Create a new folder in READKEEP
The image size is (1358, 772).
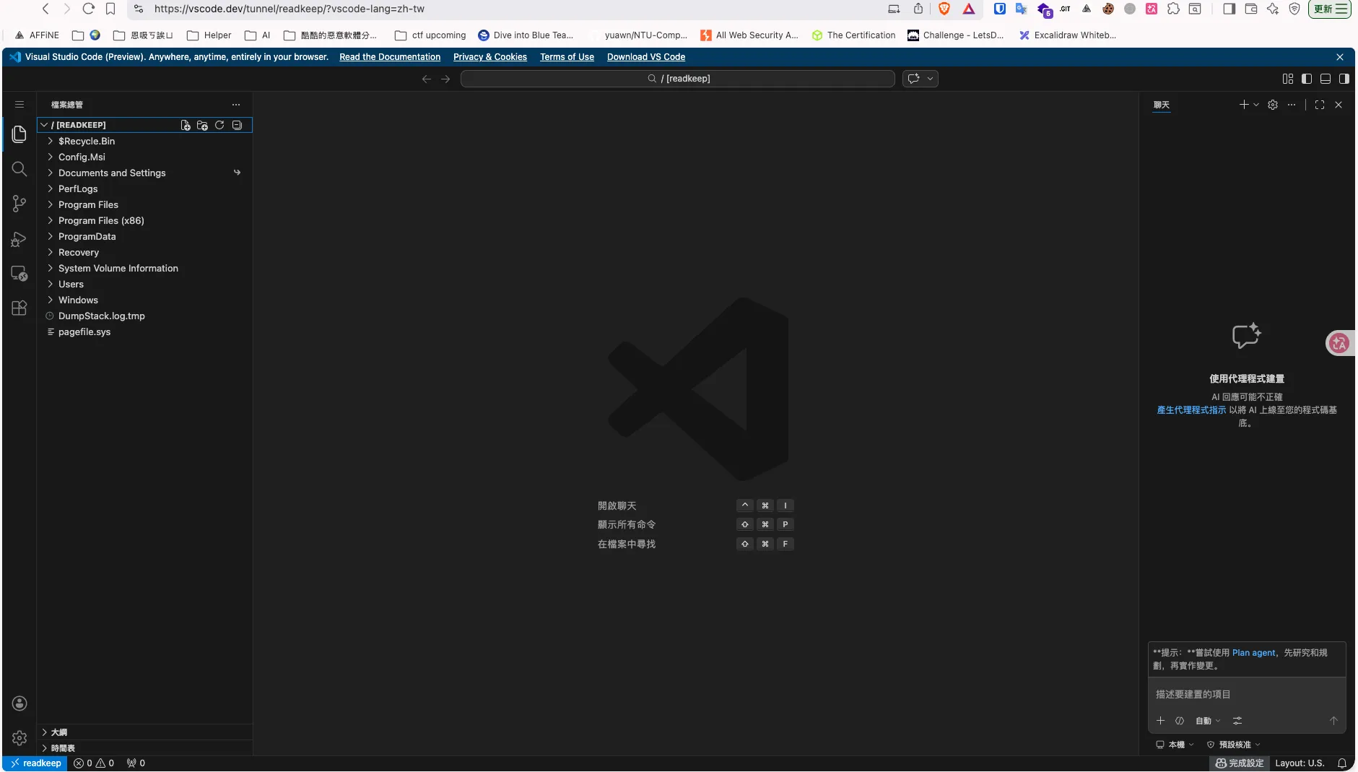coord(202,125)
